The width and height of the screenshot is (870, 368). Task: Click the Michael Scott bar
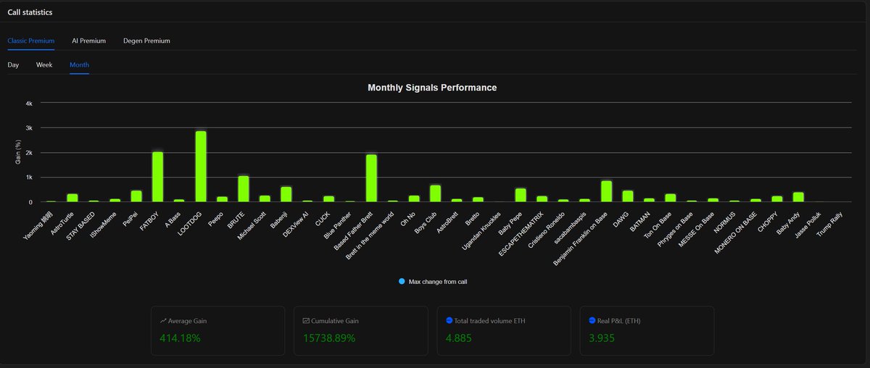point(265,198)
